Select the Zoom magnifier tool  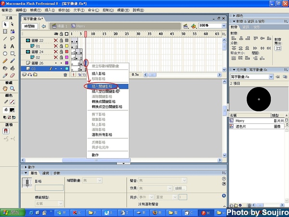tap(13, 88)
